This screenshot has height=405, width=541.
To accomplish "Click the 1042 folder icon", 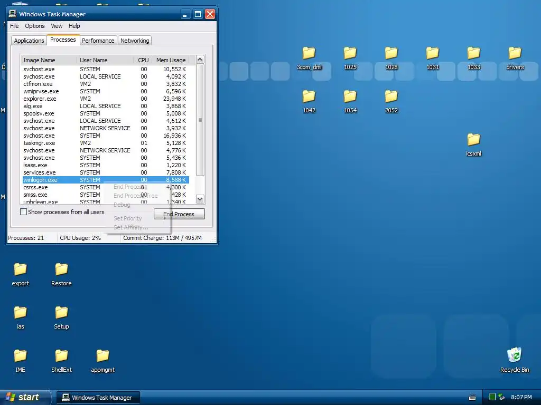I will (x=309, y=97).
